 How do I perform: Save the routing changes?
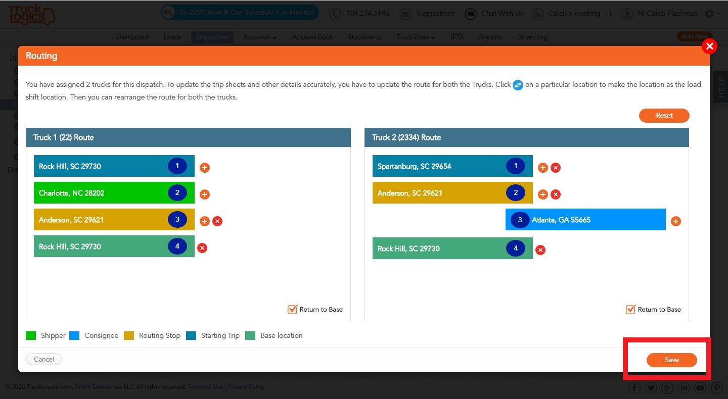[x=672, y=360]
